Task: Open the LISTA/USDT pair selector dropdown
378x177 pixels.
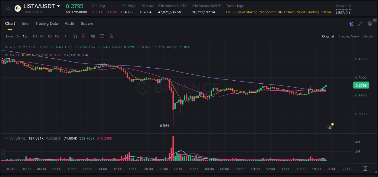Action: tap(58, 6)
